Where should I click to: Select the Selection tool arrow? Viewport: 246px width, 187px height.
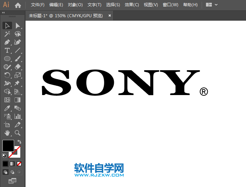pyautogui.click(x=7, y=26)
